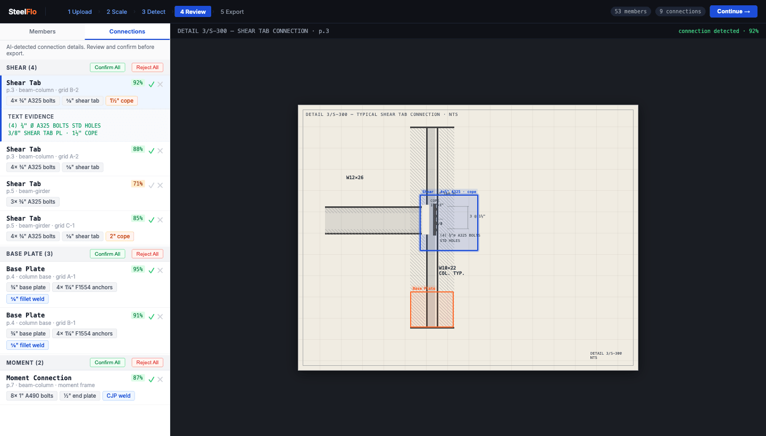Reject All in Base Plate section
The width and height of the screenshot is (766, 436).
tap(147, 254)
